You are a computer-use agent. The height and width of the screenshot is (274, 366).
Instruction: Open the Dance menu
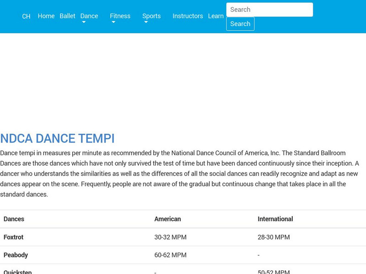pos(89,16)
